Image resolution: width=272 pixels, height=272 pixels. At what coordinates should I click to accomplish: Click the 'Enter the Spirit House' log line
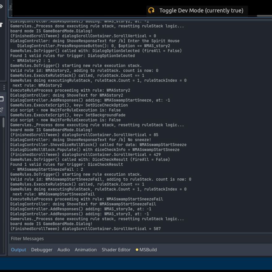(95, 41)
